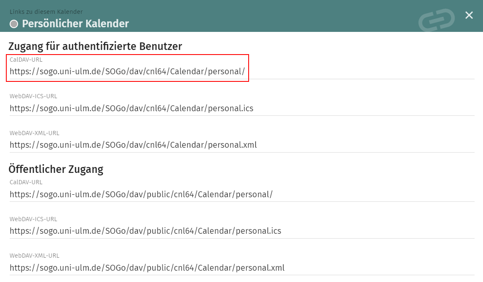
Task: Click the gray calendar color circle
Action: click(x=13, y=24)
